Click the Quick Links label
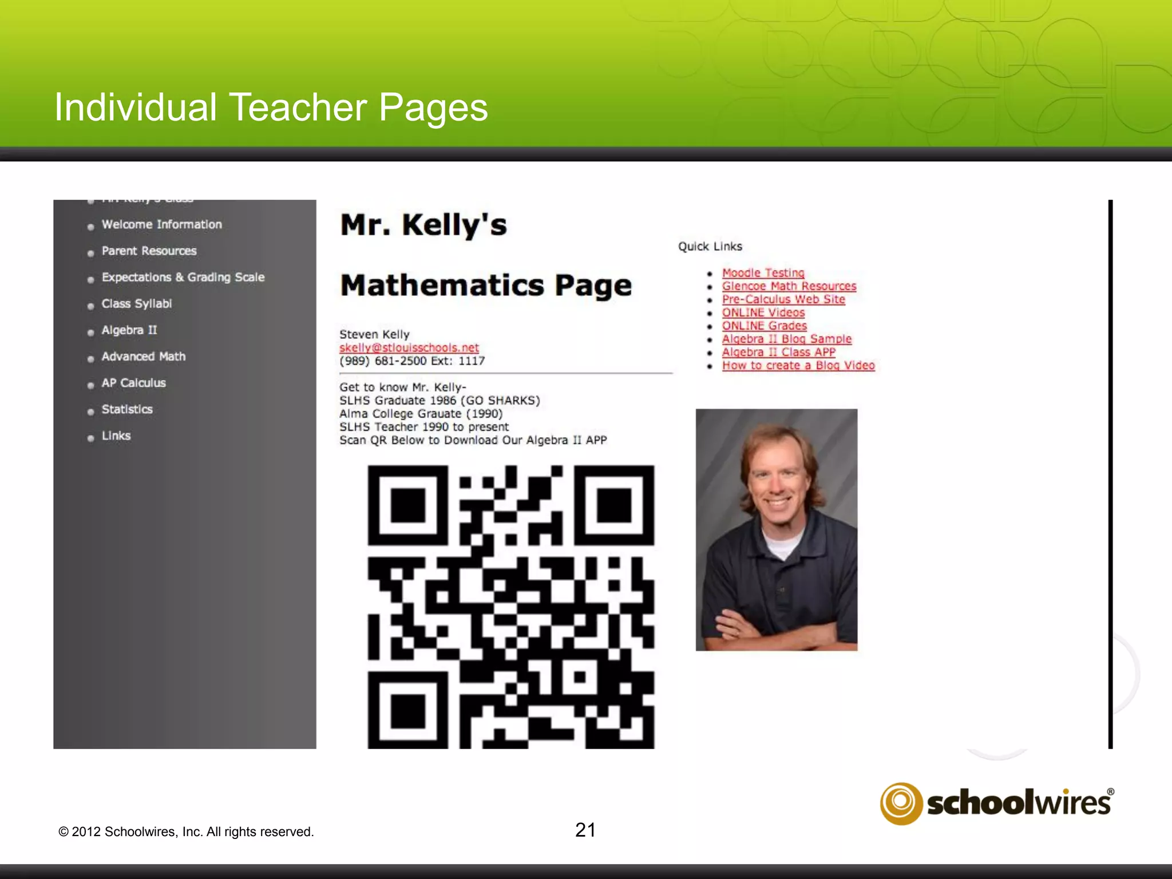 tap(710, 246)
